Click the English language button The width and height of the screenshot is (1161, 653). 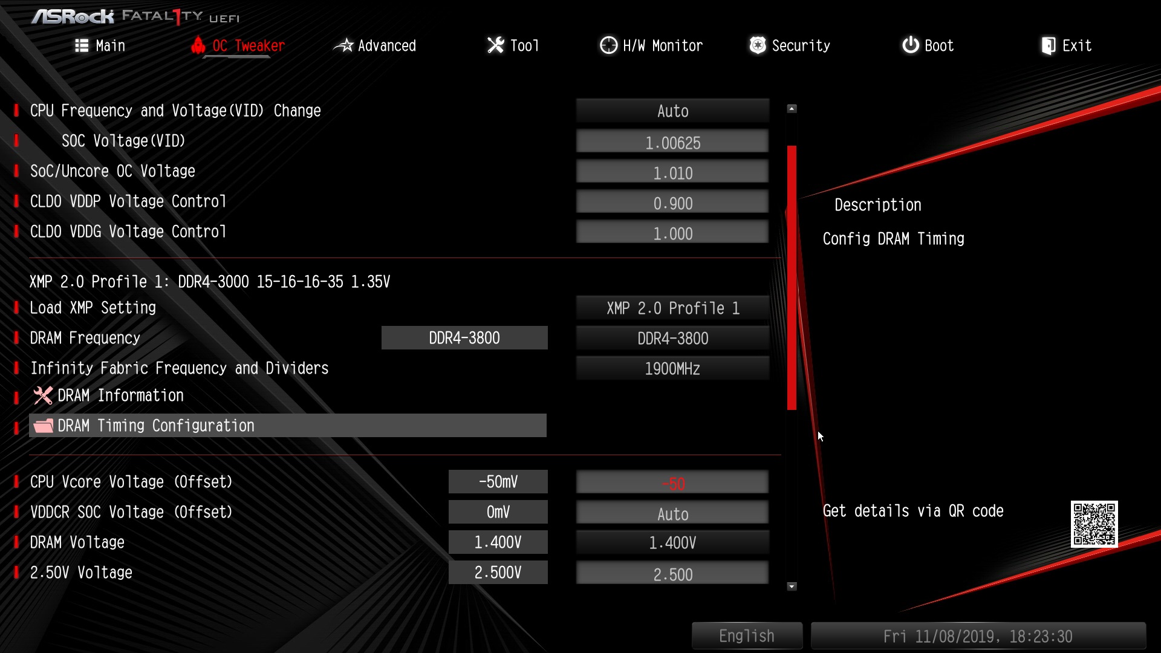[747, 636]
